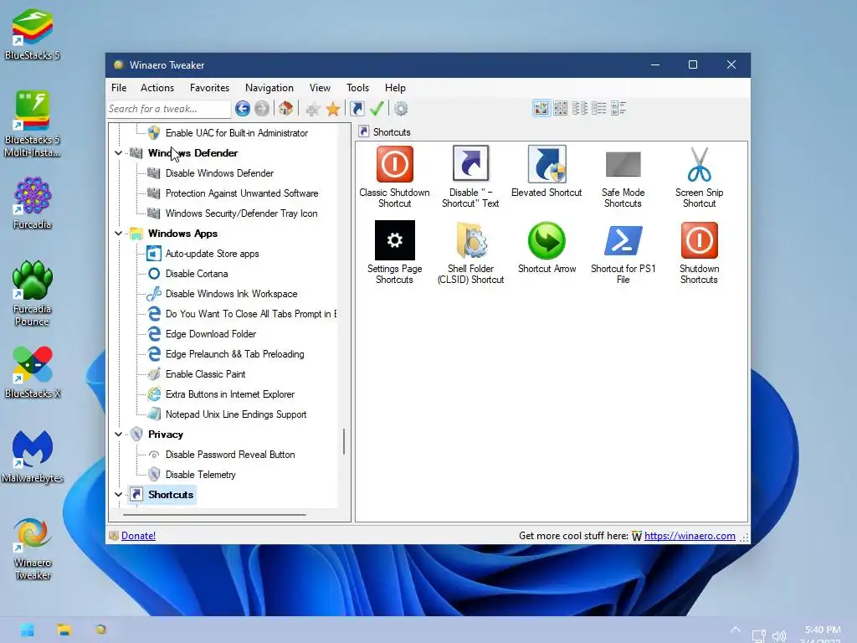Viewport: 857px width, 643px height.
Task: Click the Winaero Tweaker taskbar icon
Action: [x=101, y=630]
